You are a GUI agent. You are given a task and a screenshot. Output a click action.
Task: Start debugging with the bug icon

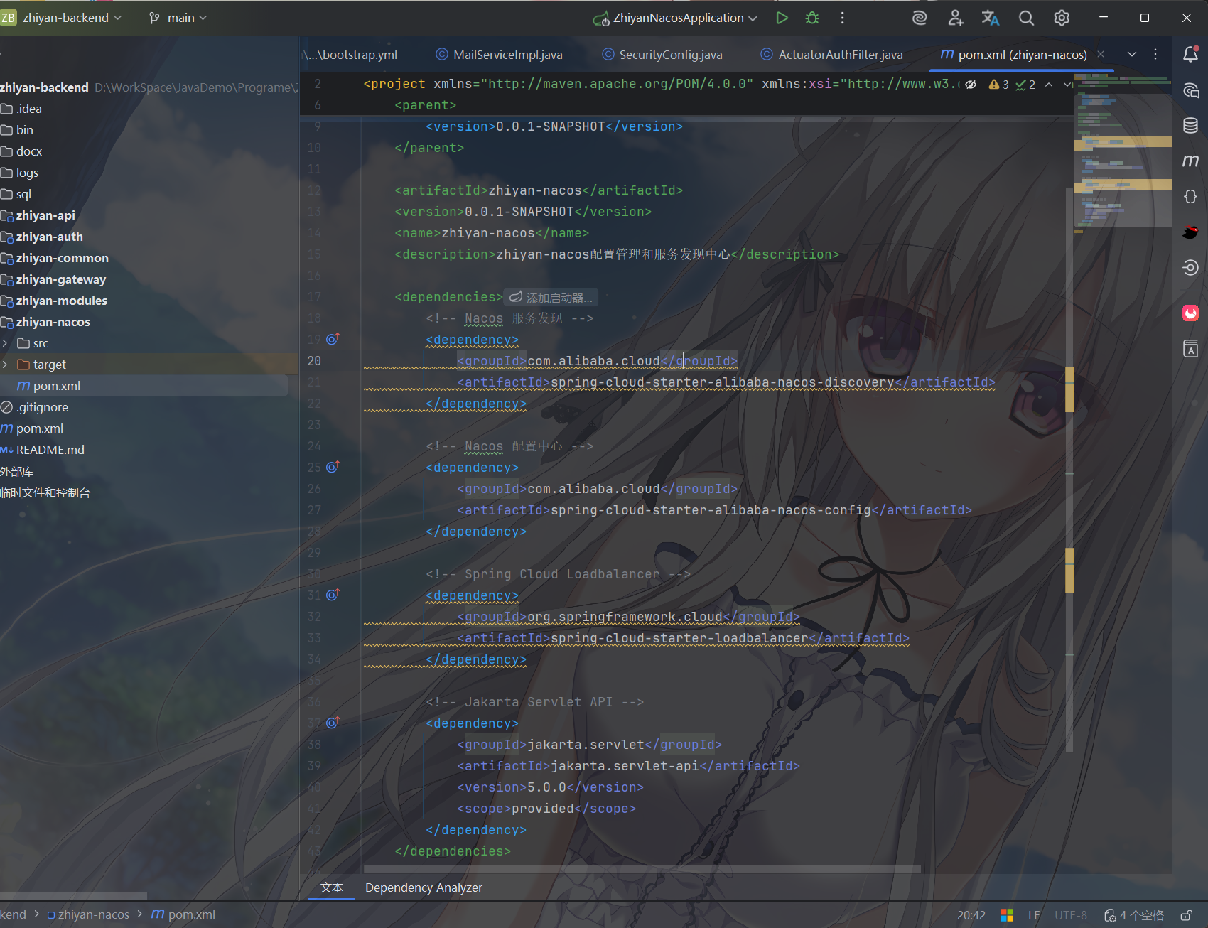[x=812, y=18]
